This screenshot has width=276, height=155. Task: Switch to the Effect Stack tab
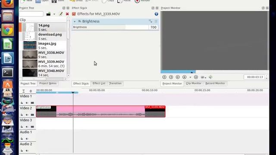[x=81, y=84]
